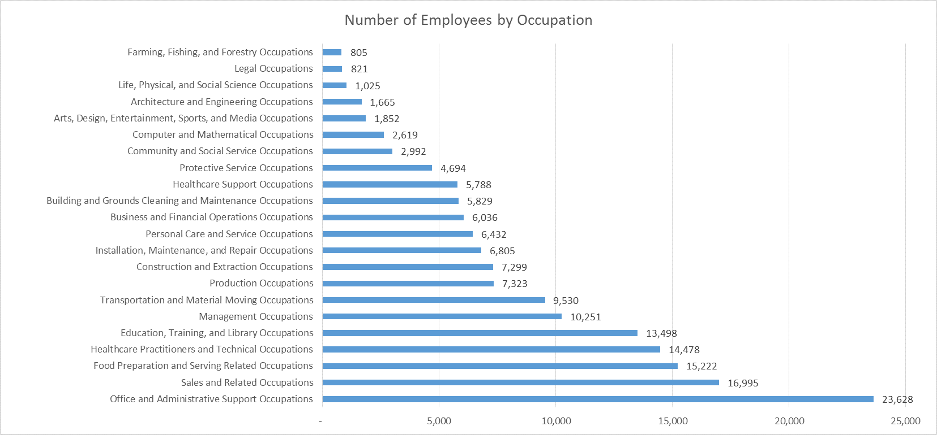Select the Life, Physical, and Social Science label
The image size is (937, 435).
215,85
